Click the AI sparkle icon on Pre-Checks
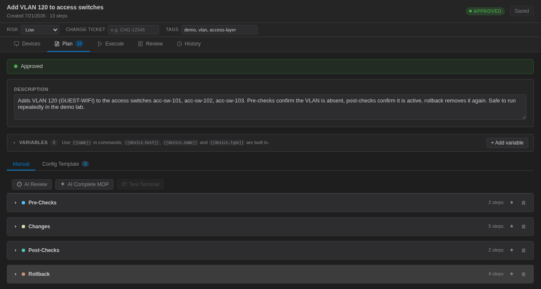 (512, 203)
